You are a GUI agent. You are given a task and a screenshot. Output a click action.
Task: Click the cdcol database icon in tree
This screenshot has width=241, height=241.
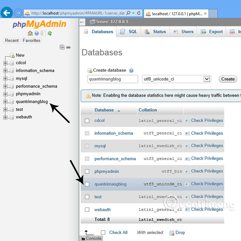click(12, 63)
